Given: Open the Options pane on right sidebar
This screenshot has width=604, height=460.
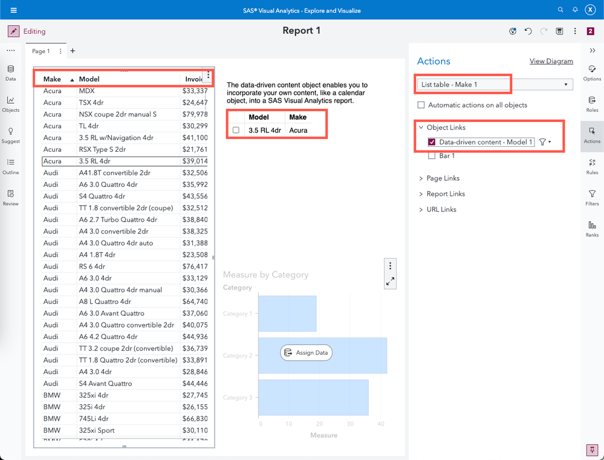Looking at the screenshot, I should 592,73.
